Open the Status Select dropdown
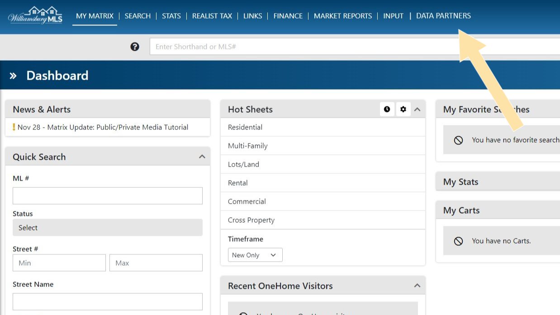Screen dimensions: 560x315 coord(107,228)
